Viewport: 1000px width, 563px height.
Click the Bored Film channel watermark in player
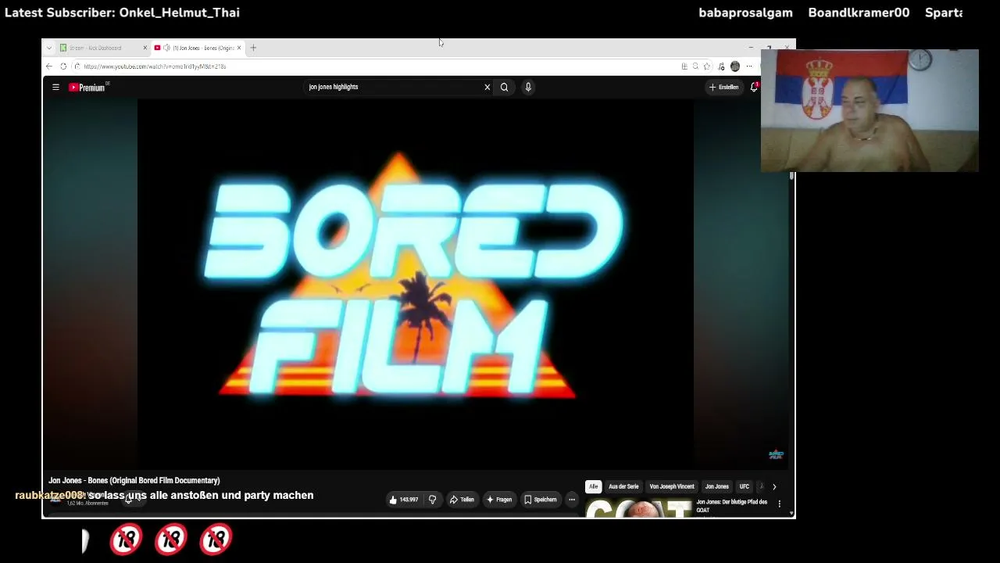pyautogui.click(x=776, y=454)
